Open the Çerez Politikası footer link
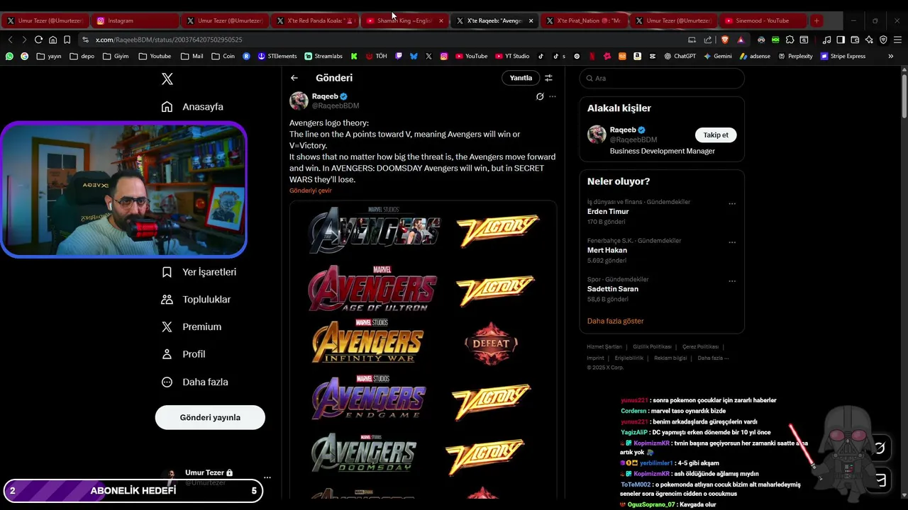The width and height of the screenshot is (908, 510). [700, 347]
